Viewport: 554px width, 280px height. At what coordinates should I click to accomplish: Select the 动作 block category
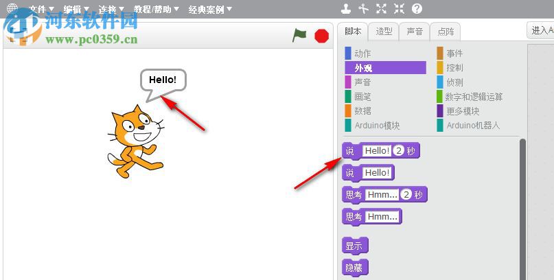(x=385, y=54)
